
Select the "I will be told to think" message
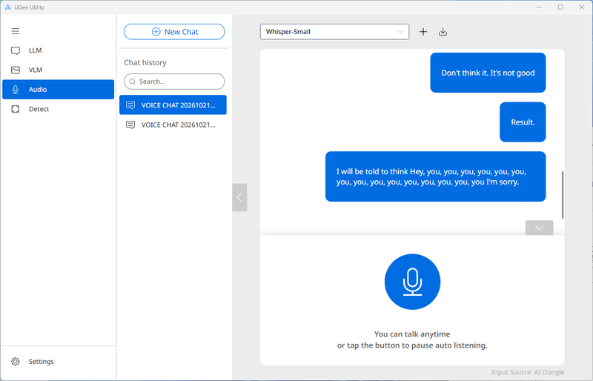pos(435,176)
